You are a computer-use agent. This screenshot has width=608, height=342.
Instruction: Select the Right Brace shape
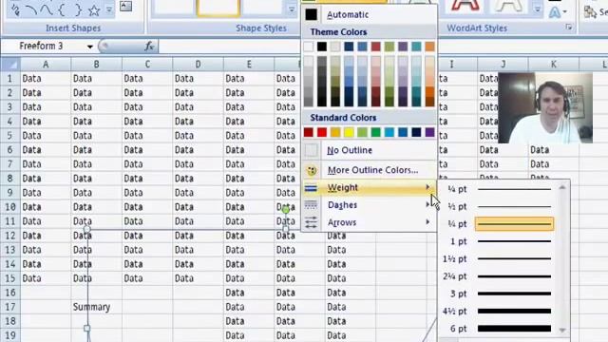78,10
